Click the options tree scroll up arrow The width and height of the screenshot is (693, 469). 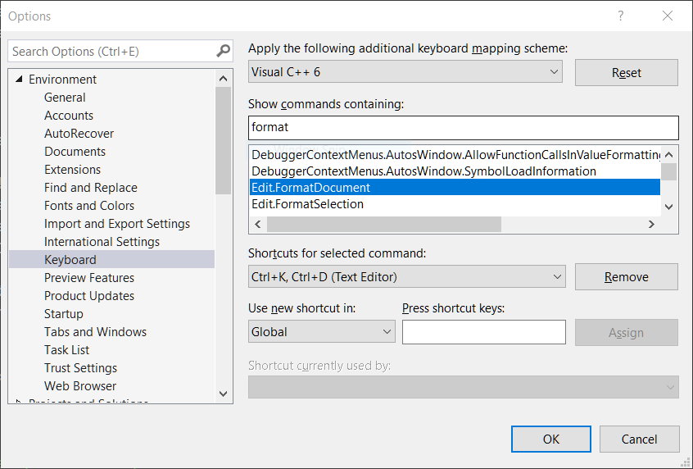pos(223,79)
